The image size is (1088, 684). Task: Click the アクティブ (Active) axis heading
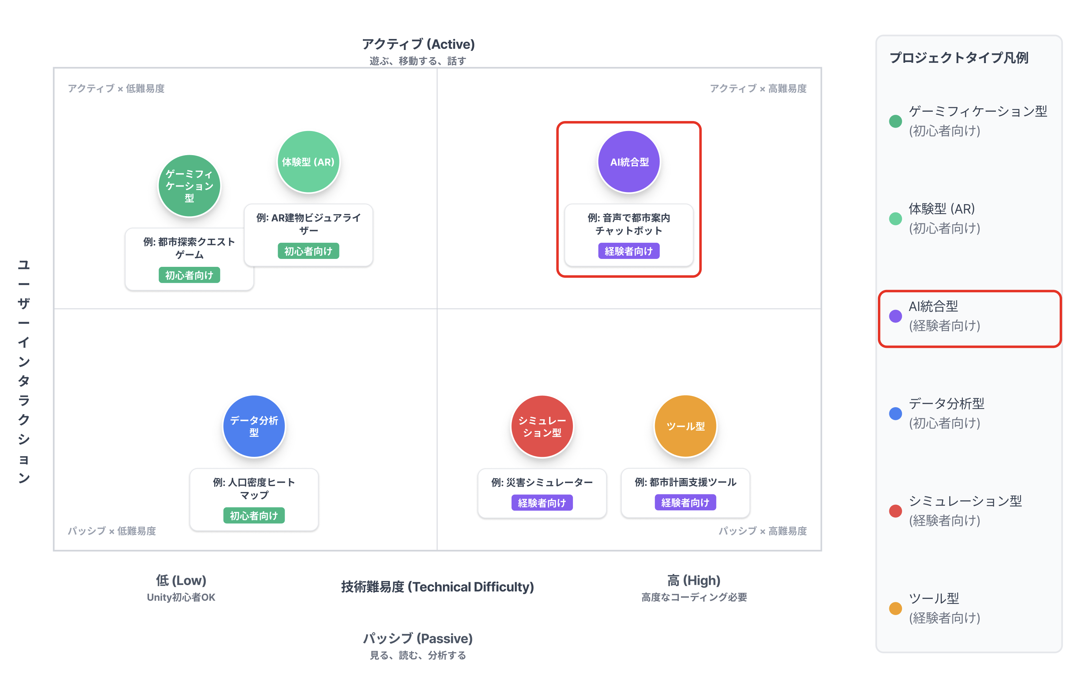pyautogui.click(x=418, y=44)
